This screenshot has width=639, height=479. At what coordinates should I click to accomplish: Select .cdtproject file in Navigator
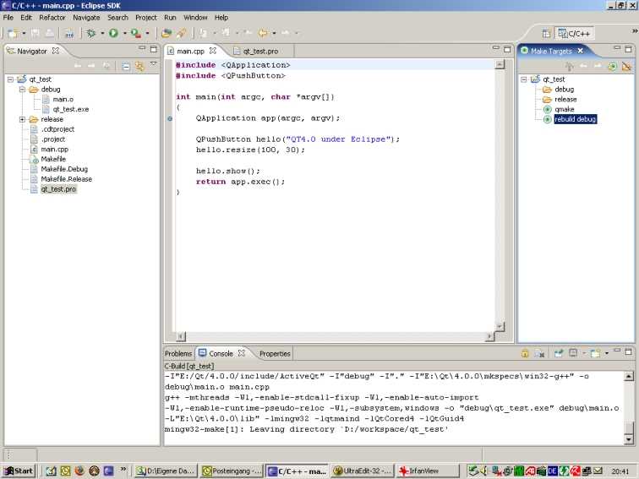click(57, 129)
